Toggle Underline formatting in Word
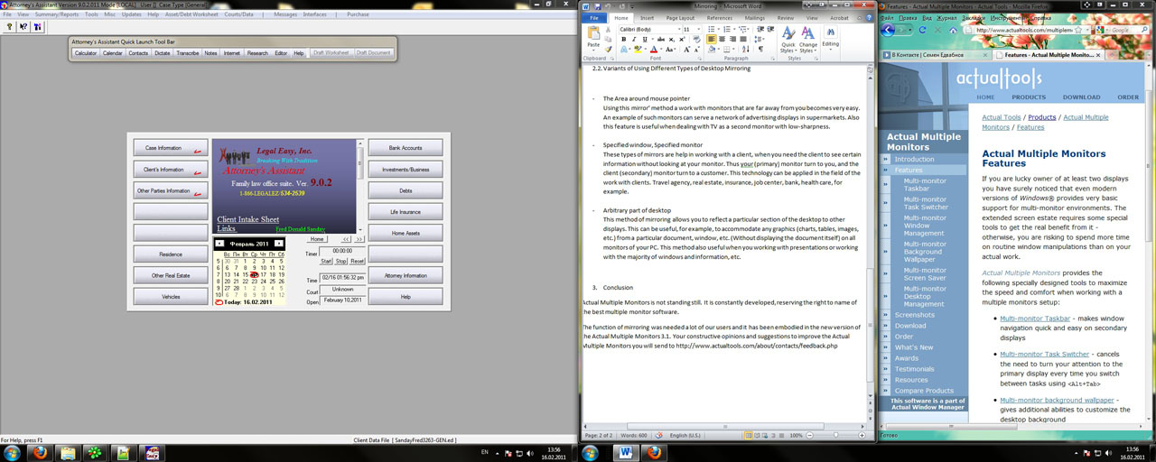The height and width of the screenshot is (462, 1156). coord(645,39)
